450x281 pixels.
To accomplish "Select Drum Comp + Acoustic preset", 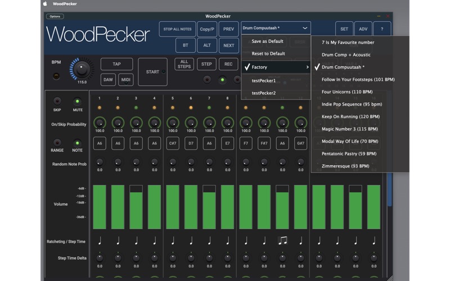I will pos(360,55).
